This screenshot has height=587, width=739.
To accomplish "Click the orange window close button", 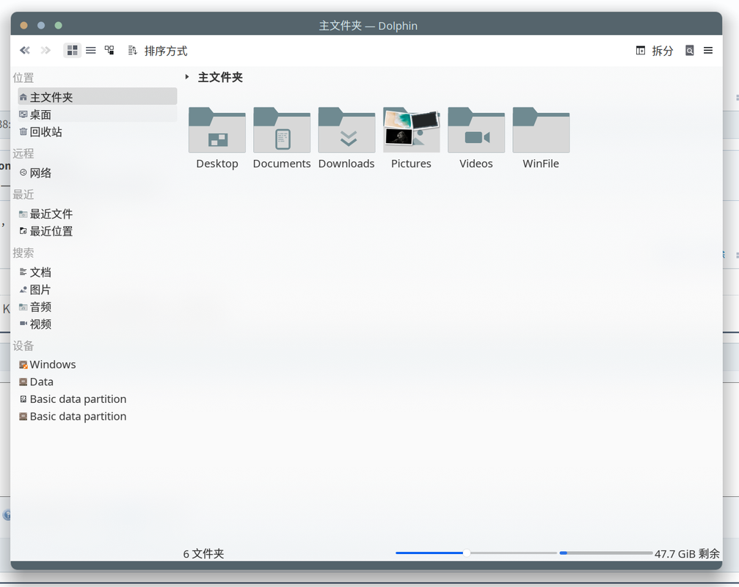I will 23,26.
